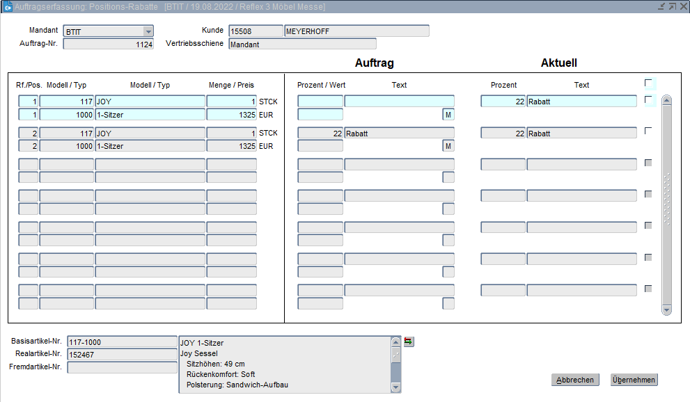Click the Fremdartikel-Nr. field
This screenshot has width=690, height=402.
point(122,367)
